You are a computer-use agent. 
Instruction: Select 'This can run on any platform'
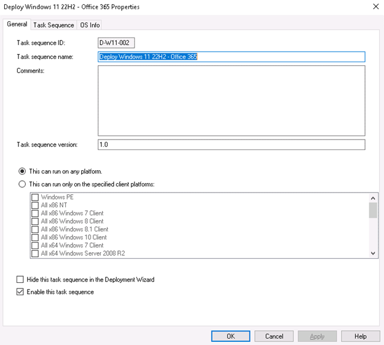pyautogui.click(x=23, y=171)
